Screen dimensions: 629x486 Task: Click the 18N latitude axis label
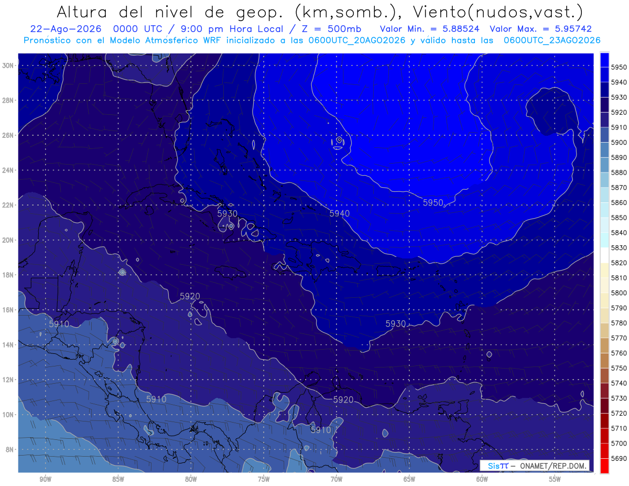click(x=8, y=275)
